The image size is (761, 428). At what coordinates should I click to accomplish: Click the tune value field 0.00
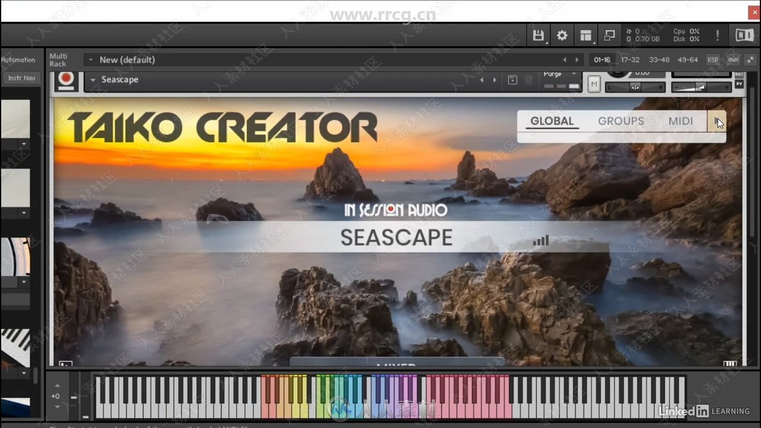(641, 73)
